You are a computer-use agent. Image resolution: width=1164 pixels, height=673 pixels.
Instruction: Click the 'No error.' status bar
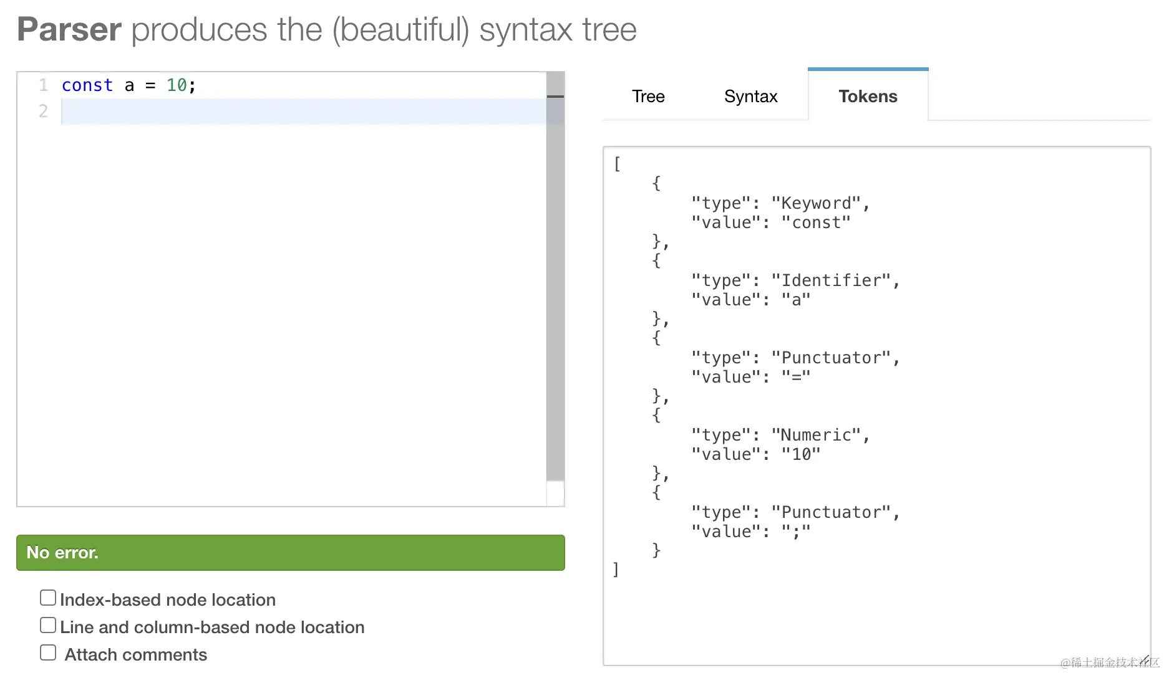pyautogui.click(x=291, y=553)
